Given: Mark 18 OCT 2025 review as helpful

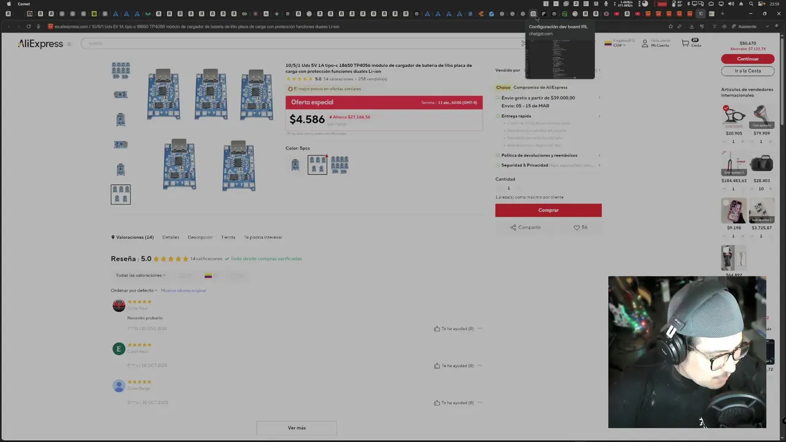Looking at the screenshot, I should [454, 366].
